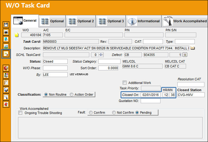This screenshot has width=208, height=142.
Task: Click the Work Accomplished large text area
Action: click(110, 128)
